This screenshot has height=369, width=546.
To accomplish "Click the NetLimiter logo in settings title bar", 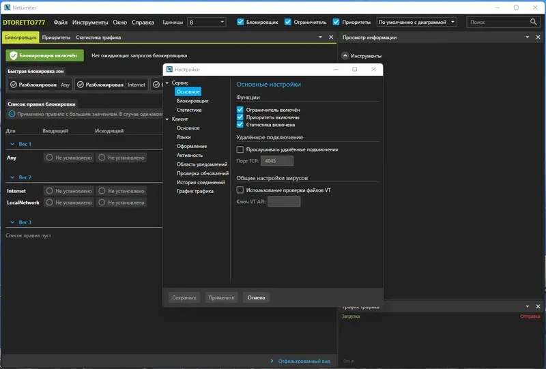I will 169,70.
